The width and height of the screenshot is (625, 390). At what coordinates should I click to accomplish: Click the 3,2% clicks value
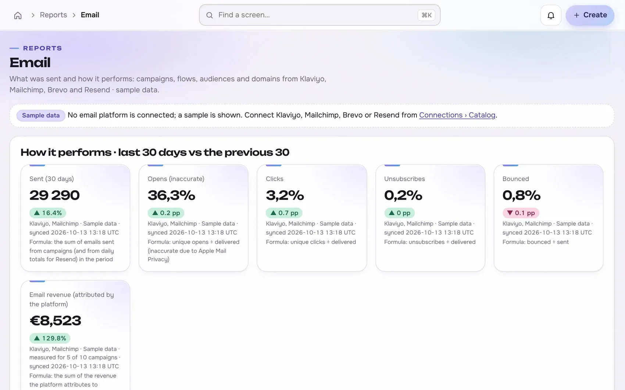(x=285, y=195)
